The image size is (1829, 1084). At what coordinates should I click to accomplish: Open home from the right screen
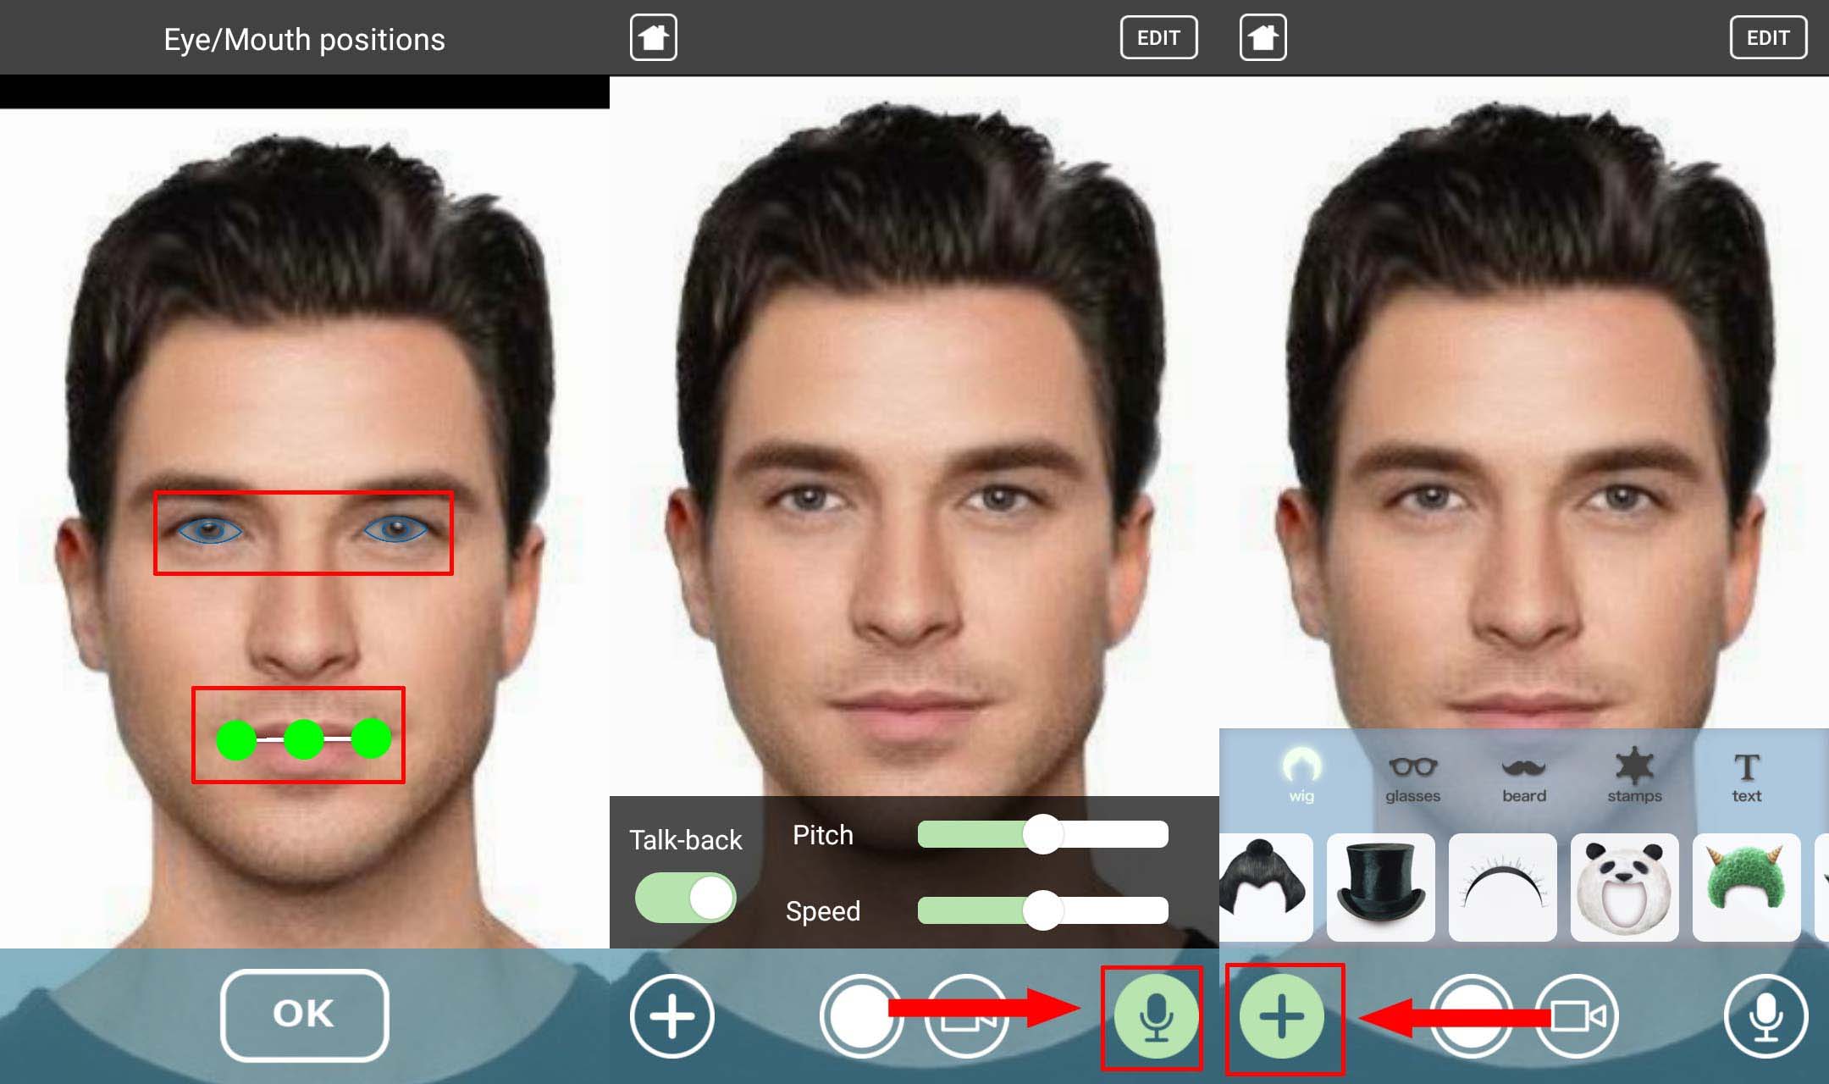point(1263,38)
